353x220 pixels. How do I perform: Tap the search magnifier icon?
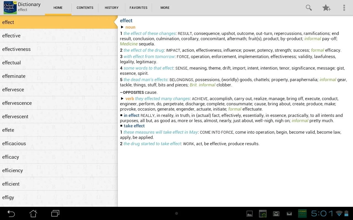click(x=309, y=8)
